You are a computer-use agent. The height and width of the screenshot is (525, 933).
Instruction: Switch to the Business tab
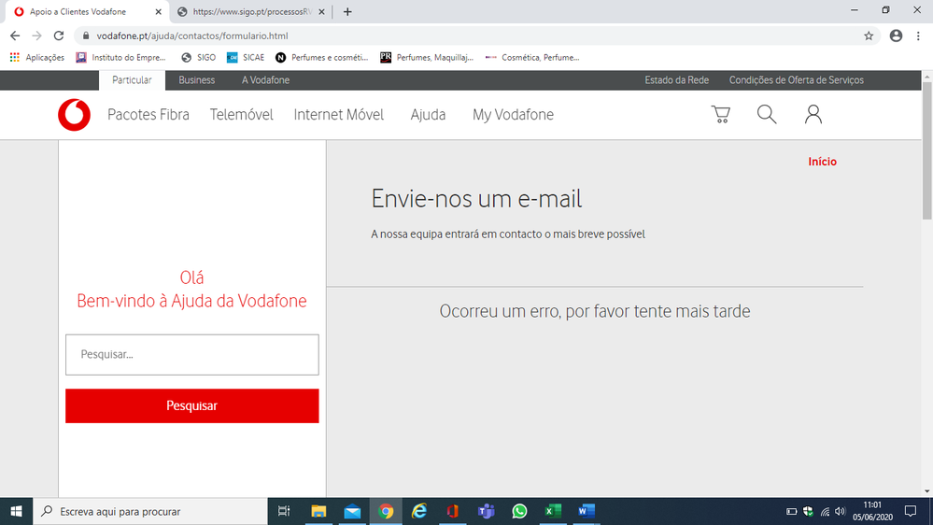point(196,80)
